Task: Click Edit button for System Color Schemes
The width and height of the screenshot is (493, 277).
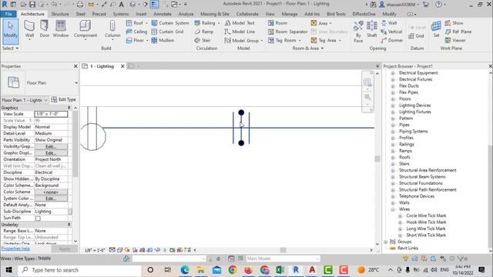Action: (51, 199)
